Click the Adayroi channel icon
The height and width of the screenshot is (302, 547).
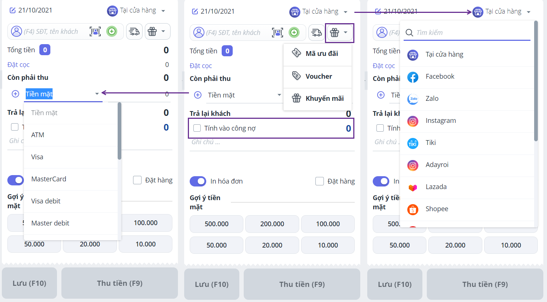coord(413,165)
